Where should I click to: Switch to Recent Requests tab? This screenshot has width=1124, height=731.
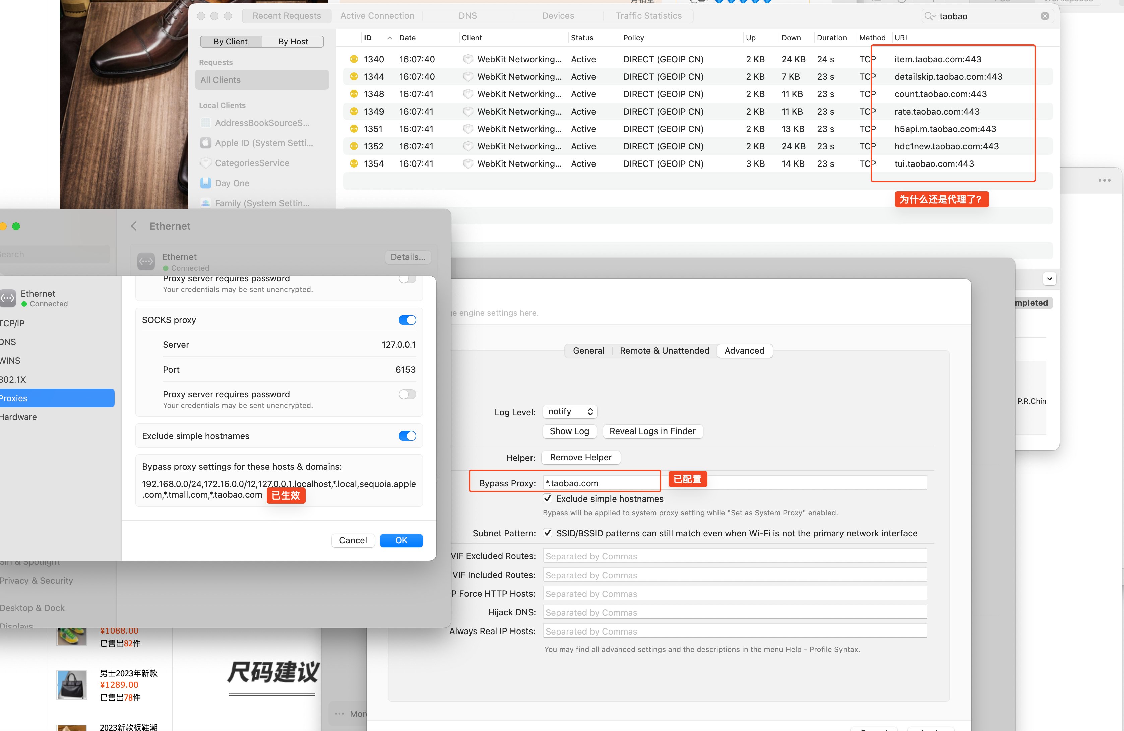tap(287, 16)
